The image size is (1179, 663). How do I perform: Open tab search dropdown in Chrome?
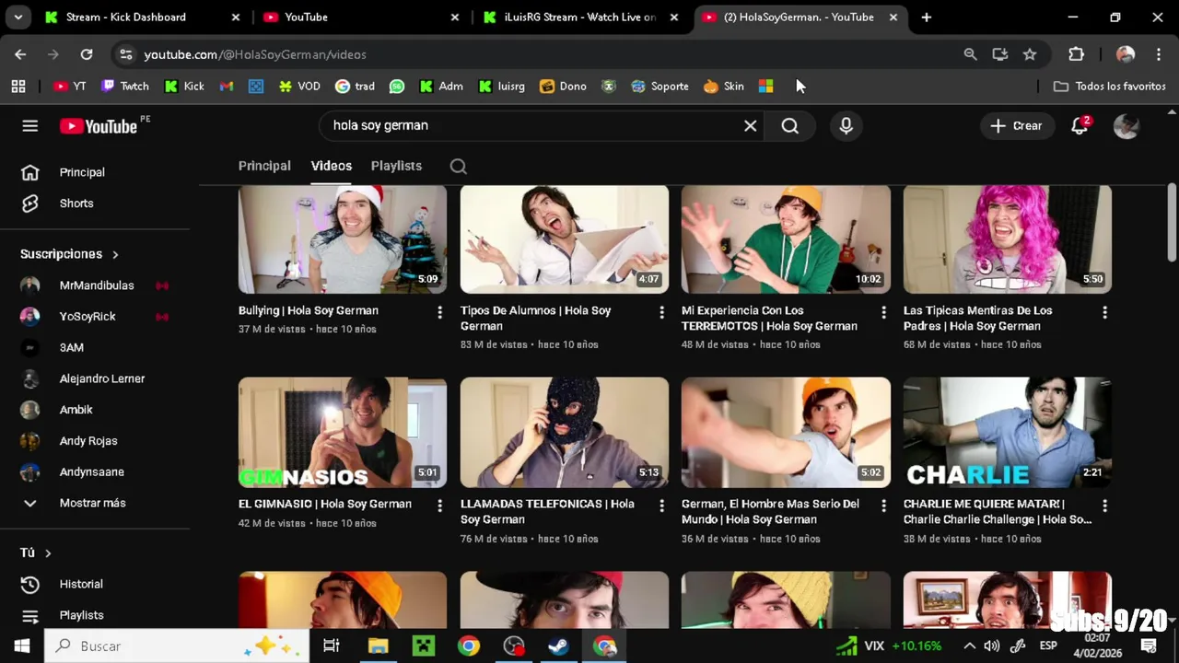tap(18, 17)
